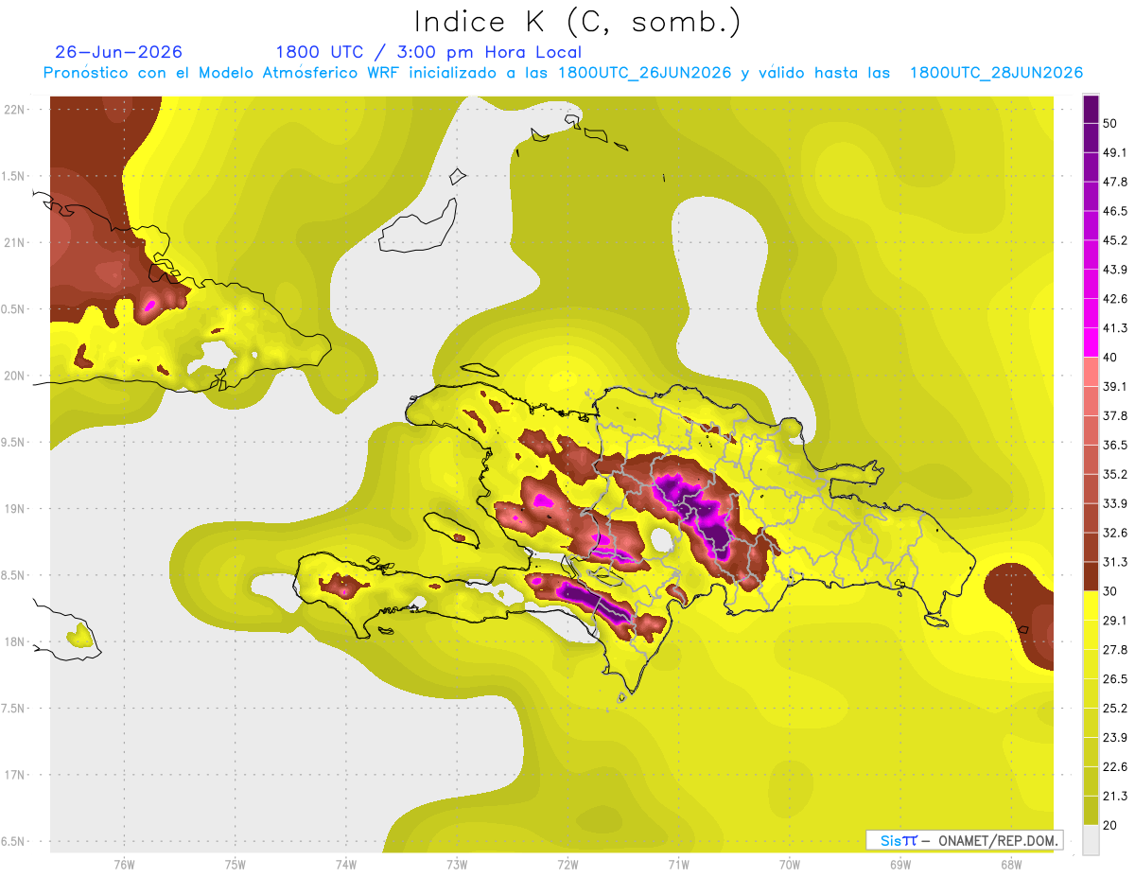Click the "70W" longitude label
The image size is (1135, 877).
[790, 864]
